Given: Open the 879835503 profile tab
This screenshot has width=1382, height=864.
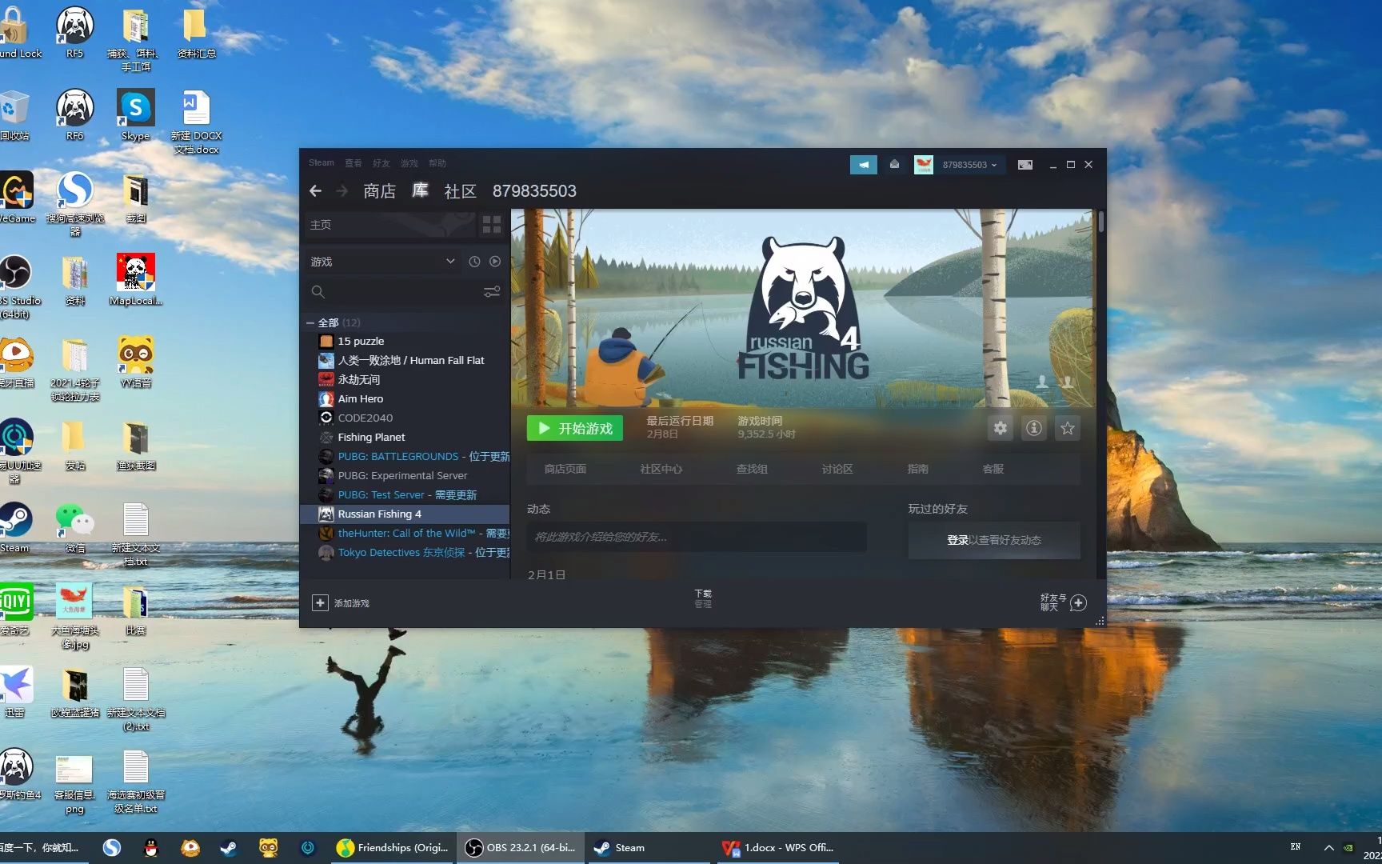Looking at the screenshot, I should [x=534, y=191].
